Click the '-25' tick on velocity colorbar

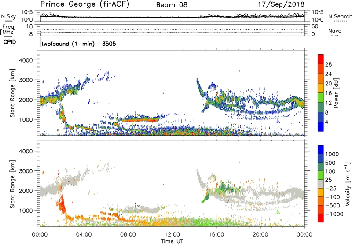pos(330,188)
